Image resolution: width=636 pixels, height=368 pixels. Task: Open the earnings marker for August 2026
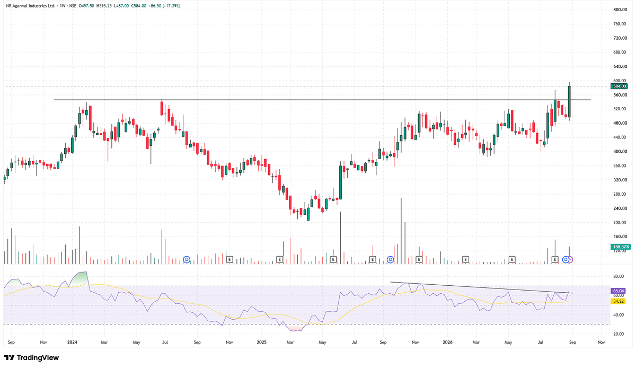[x=555, y=259]
